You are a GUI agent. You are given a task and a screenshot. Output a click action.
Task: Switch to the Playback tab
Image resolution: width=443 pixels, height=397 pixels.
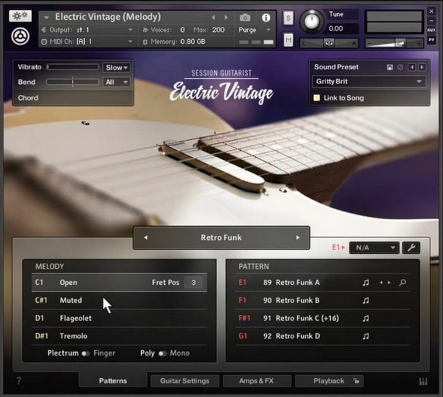[329, 381]
